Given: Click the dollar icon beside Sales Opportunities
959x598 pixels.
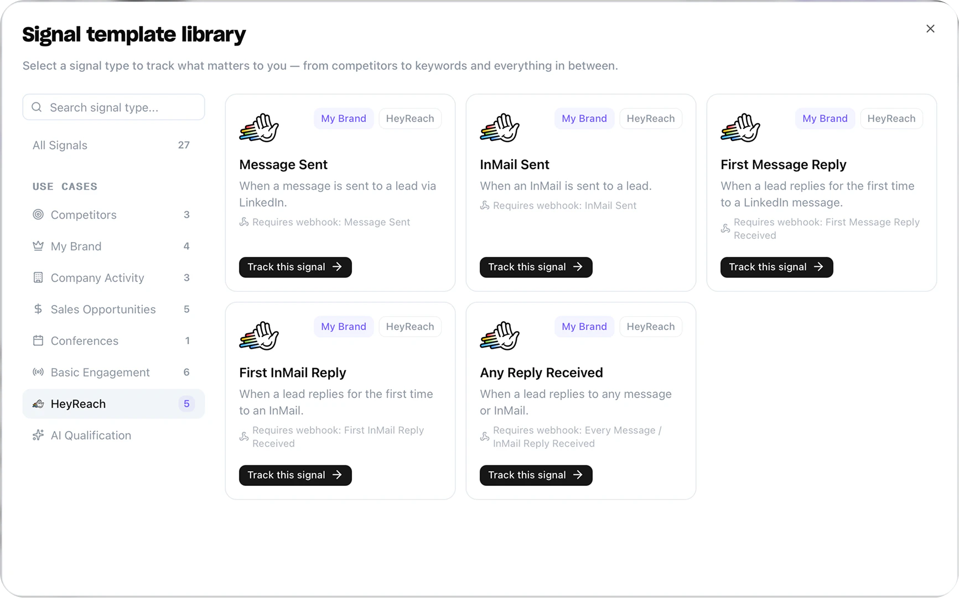Looking at the screenshot, I should click(x=38, y=309).
